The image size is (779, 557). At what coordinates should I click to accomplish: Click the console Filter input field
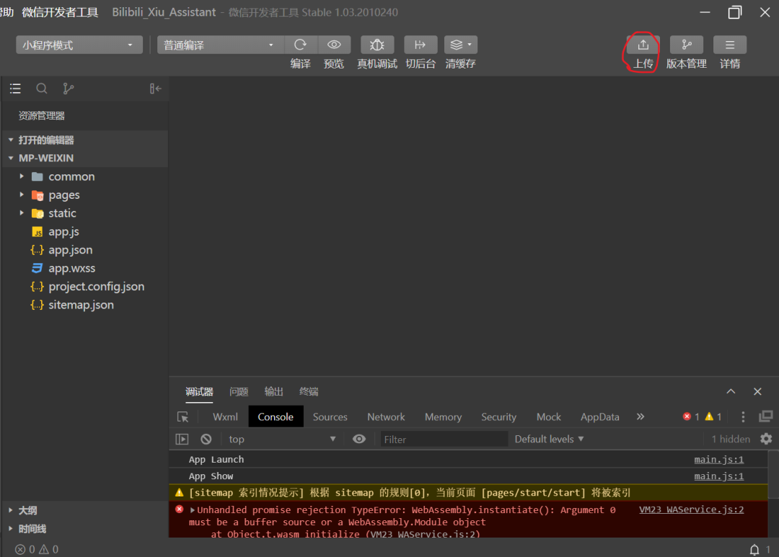[x=444, y=439]
